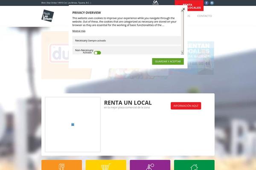Open the purple perfume bottle category tile
The image size is (256, 170).
coord(150,165)
